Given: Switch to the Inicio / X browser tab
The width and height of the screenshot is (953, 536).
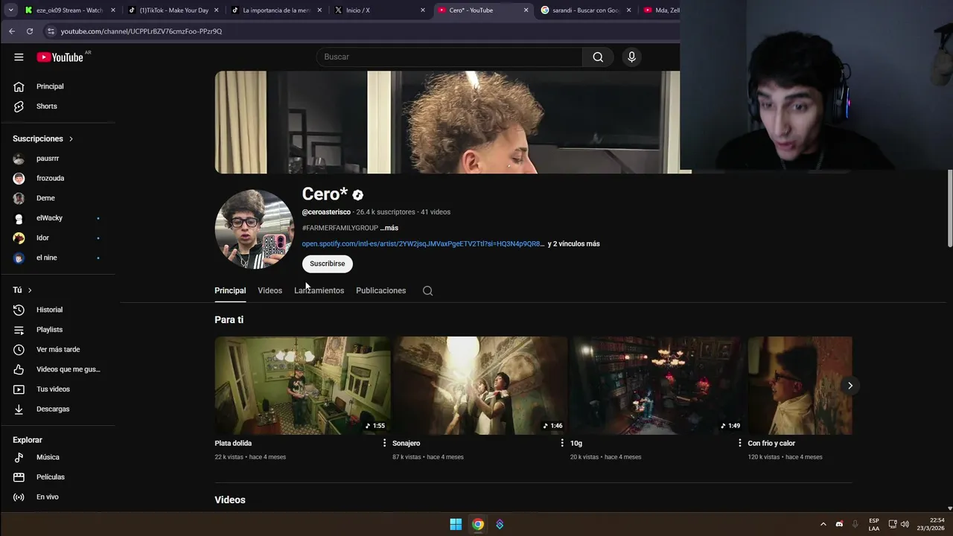Looking at the screenshot, I should point(378,10).
